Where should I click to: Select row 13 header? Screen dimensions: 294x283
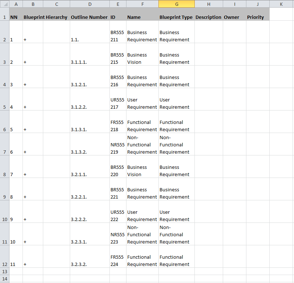[4, 271]
